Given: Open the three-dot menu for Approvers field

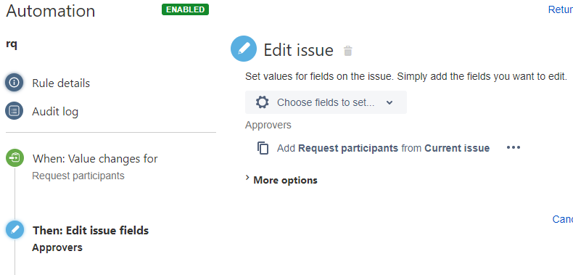Looking at the screenshot, I should 513,148.
